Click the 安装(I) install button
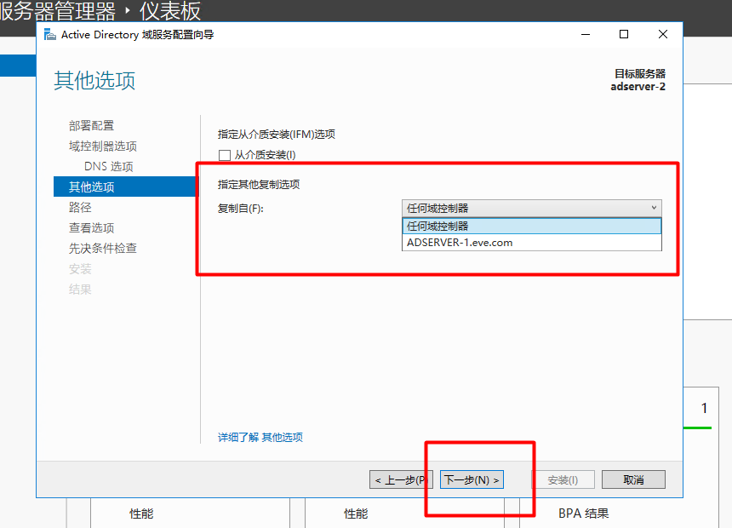This screenshot has width=732, height=528. tap(563, 479)
